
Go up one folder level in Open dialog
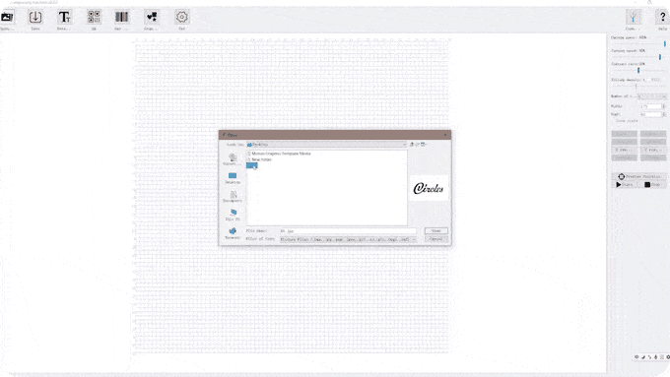412,145
